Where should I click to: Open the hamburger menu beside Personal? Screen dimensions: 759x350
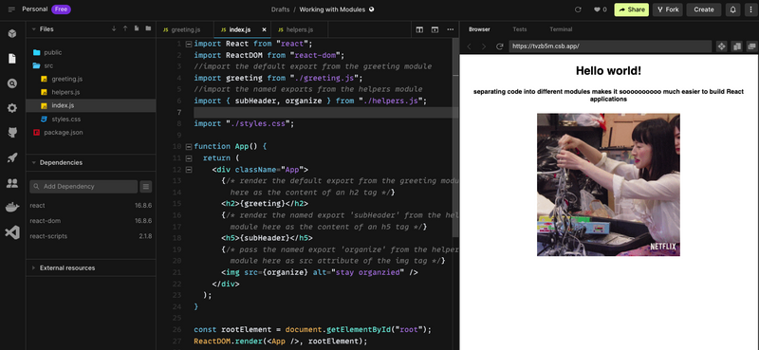(x=11, y=9)
